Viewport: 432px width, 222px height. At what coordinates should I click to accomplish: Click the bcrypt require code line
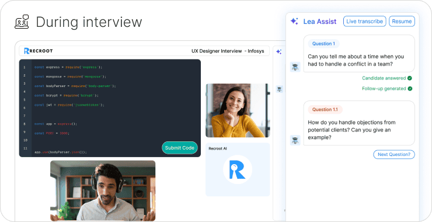coord(66,95)
